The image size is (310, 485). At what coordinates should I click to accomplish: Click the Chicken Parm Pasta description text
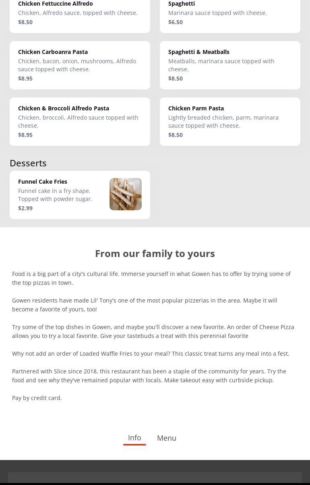223,122
